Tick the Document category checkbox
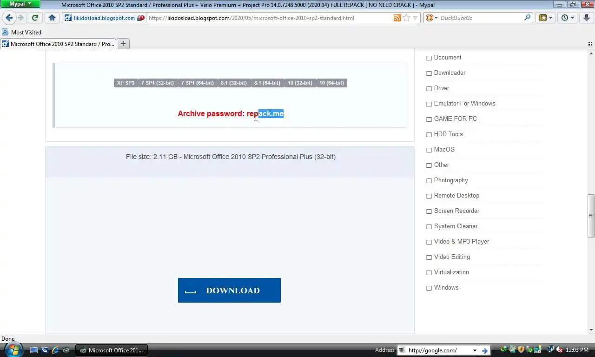This screenshot has width=595, height=357. click(x=429, y=58)
